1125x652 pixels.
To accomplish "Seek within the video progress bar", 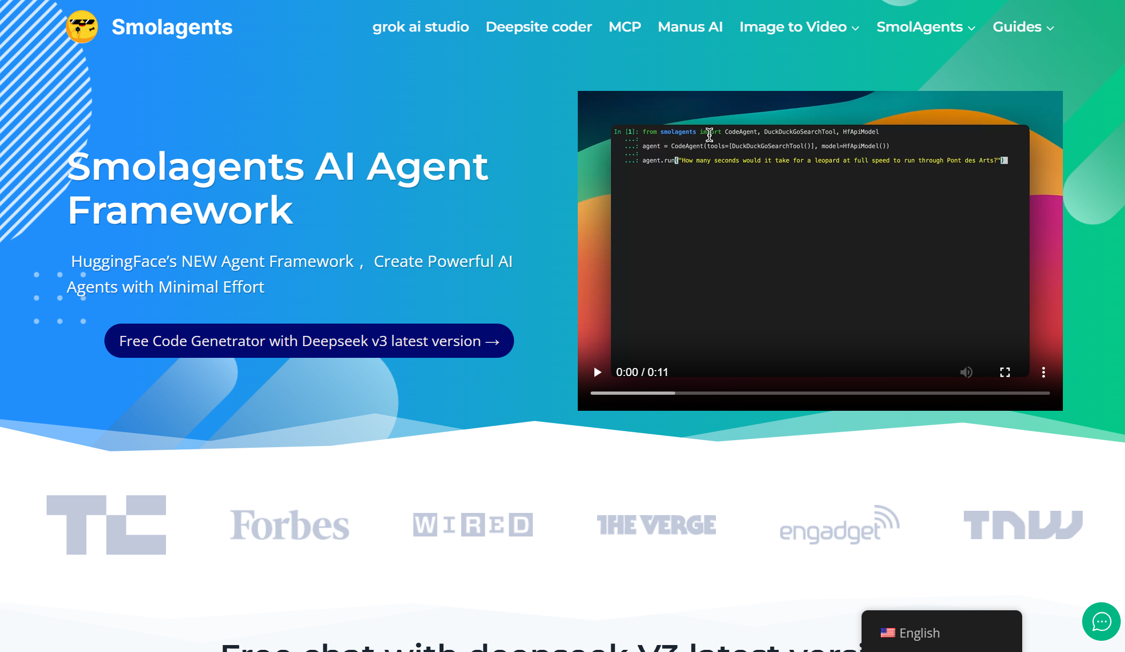I will [819, 393].
